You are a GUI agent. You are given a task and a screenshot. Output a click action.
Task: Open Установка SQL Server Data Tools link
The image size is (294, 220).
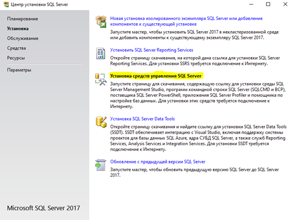143,119
